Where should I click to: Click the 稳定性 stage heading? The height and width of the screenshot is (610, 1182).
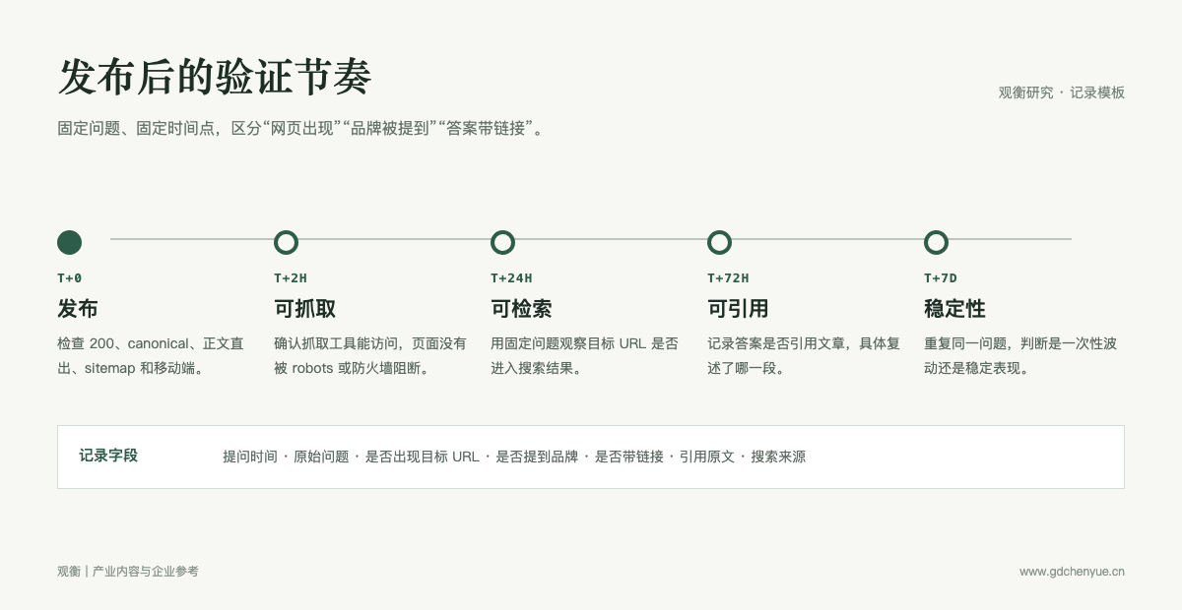(x=954, y=309)
